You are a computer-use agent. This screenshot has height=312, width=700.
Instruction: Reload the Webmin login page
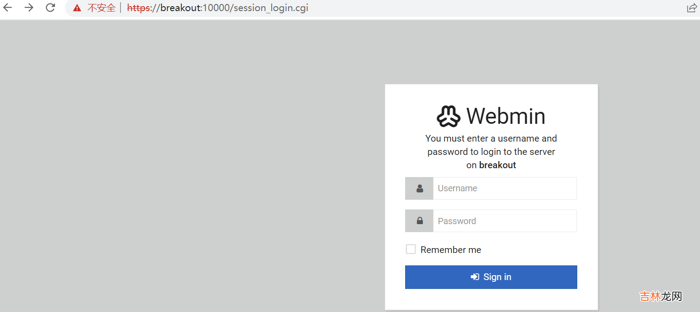tap(50, 8)
